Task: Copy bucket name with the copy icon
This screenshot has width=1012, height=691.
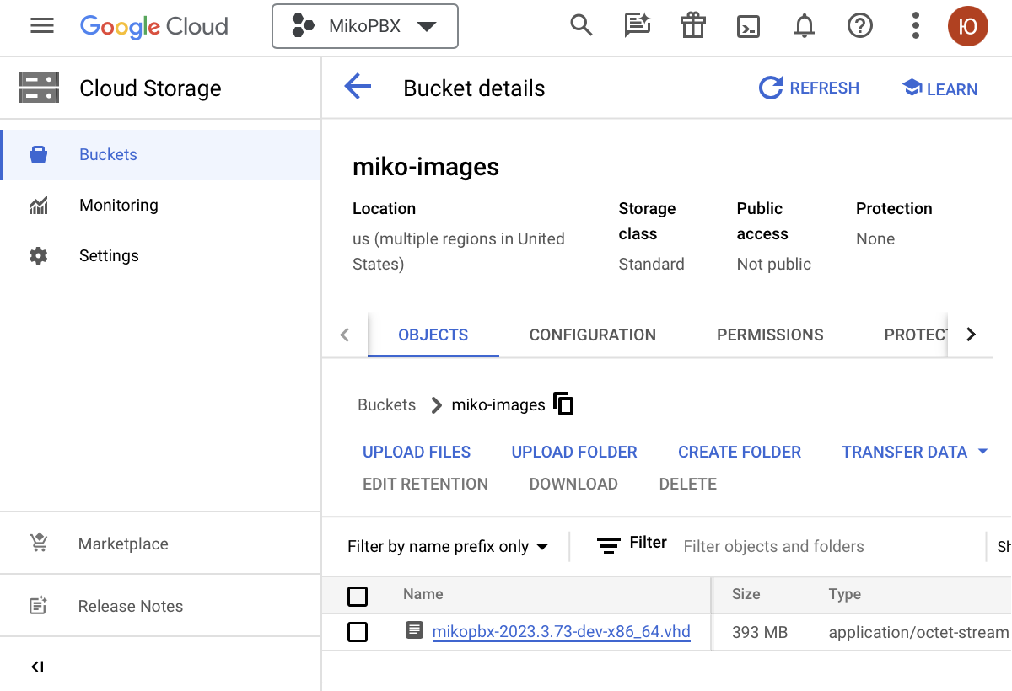Action: [x=563, y=404]
